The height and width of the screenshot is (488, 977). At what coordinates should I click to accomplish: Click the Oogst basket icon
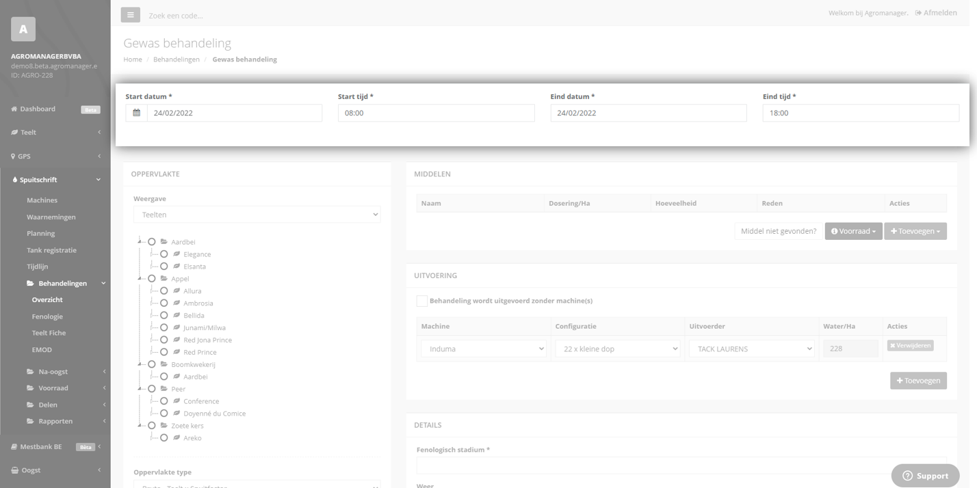(15, 470)
